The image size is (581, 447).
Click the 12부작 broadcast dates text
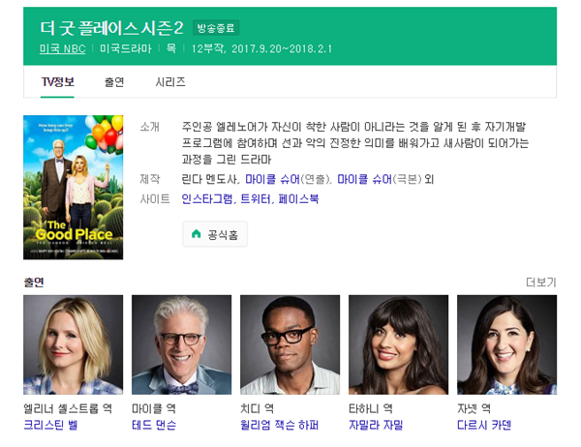(x=261, y=49)
